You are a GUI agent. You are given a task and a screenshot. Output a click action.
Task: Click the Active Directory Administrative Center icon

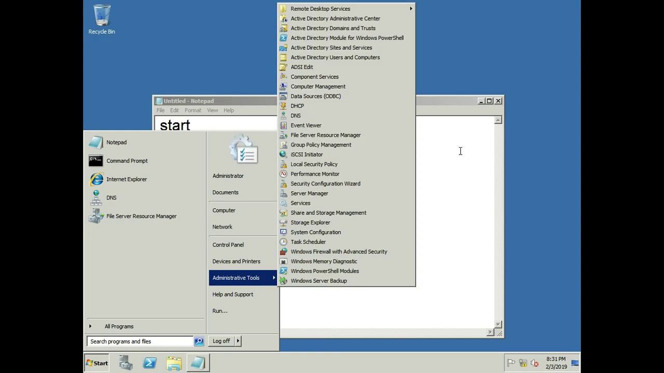point(283,19)
